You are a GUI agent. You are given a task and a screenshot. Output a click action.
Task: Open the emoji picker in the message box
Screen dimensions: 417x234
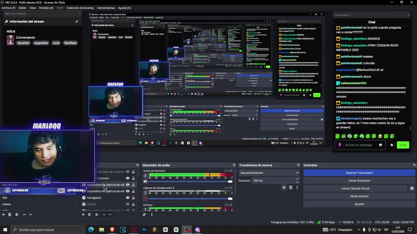pos(381,145)
